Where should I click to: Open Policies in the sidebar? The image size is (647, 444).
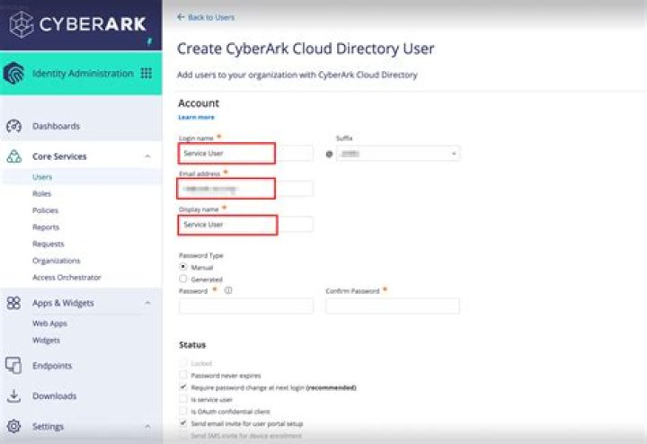click(46, 210)
